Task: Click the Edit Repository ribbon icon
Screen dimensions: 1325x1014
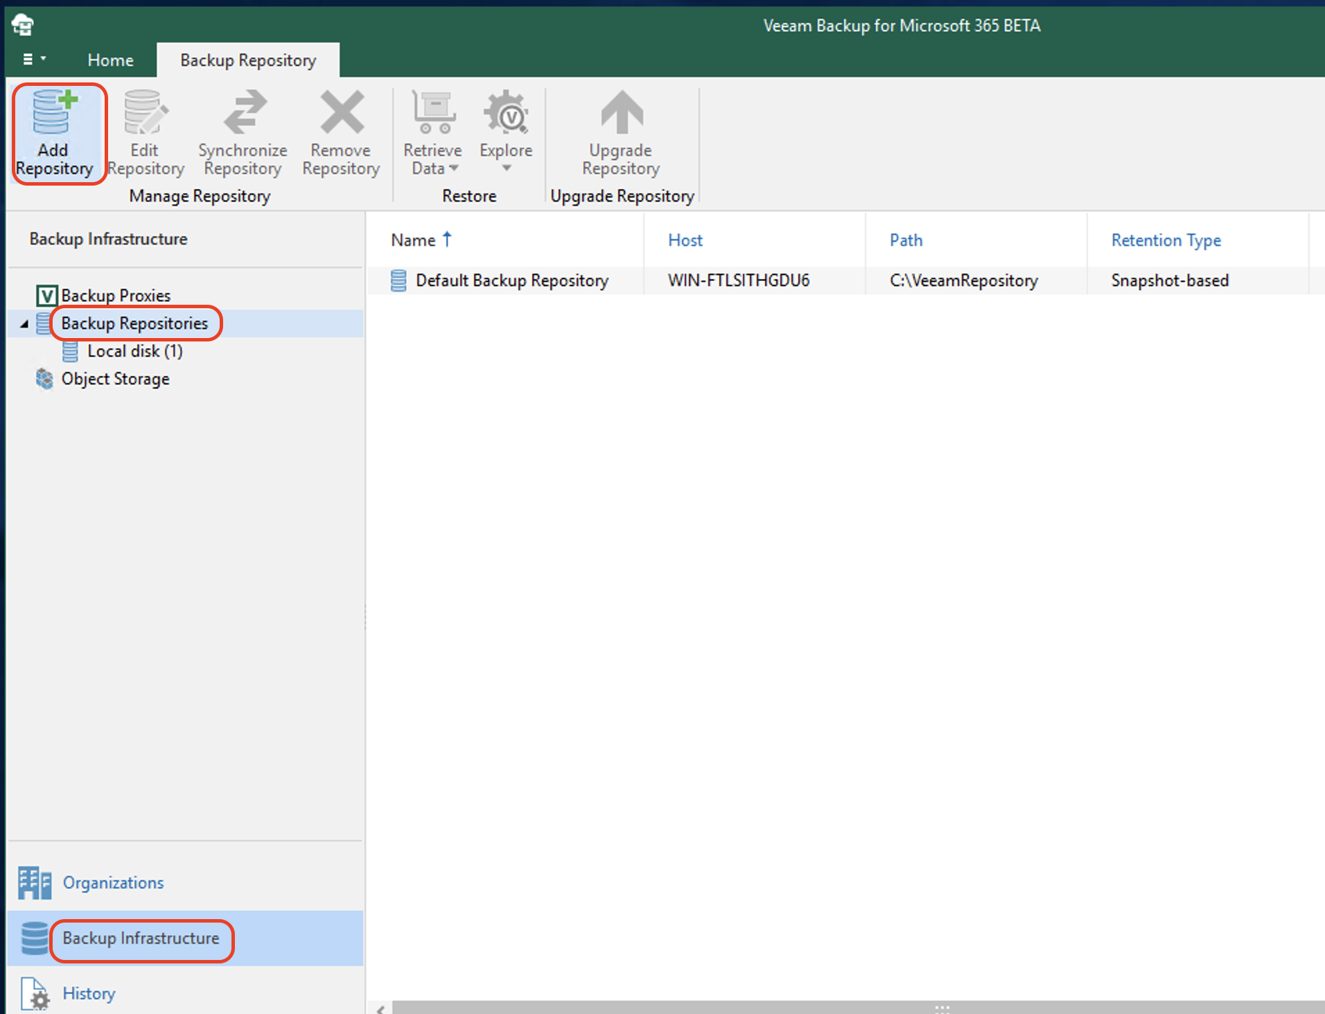Action: pos(146,112)
